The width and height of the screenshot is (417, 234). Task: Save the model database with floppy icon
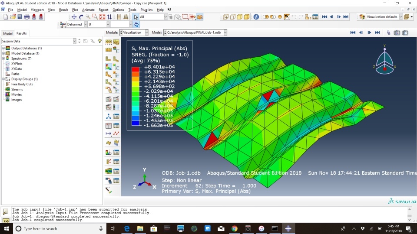(20, 17)
